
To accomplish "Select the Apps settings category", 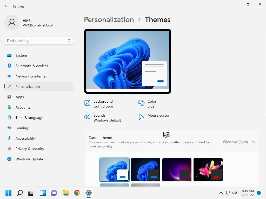I will 39,97.
